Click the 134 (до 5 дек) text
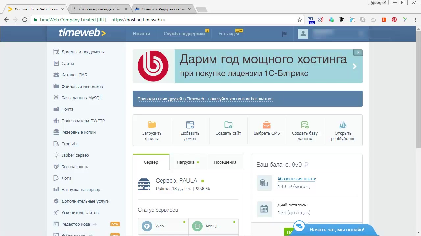The width and height of the screenshot is (421, 236). click(294, 213)
